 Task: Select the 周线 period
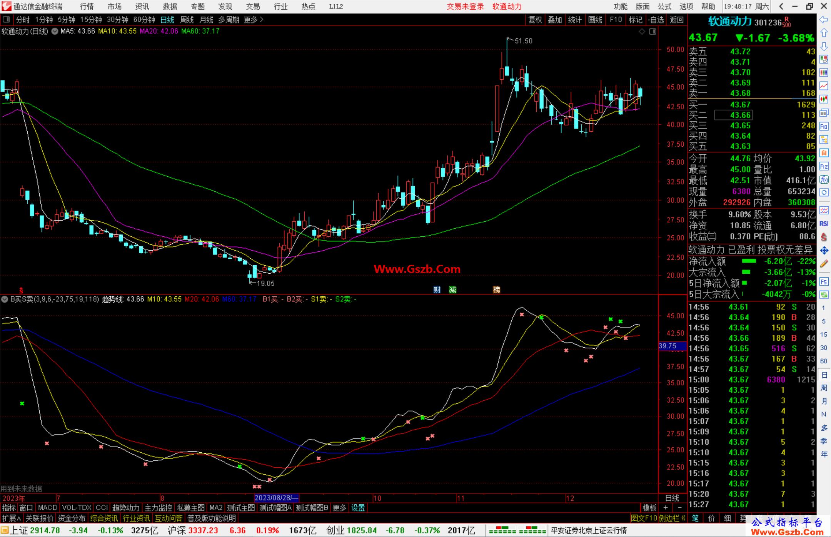pyautogui.click(x=187, y=20)
